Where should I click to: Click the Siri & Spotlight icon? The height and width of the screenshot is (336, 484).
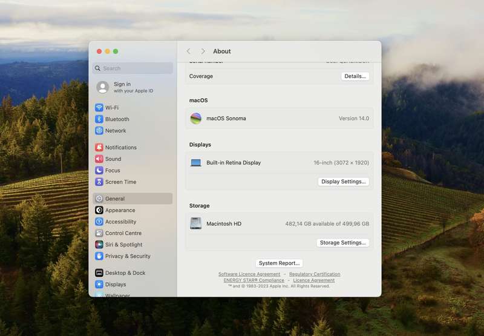99,244
